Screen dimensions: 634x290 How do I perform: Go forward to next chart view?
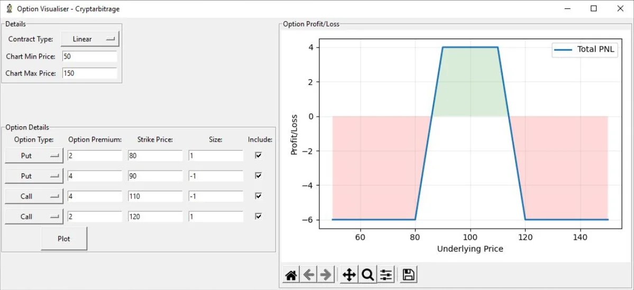pos(326,275)
